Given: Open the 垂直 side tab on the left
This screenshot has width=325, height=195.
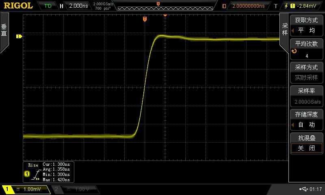Looking at the screenshot, I should (x=4, y=32).
